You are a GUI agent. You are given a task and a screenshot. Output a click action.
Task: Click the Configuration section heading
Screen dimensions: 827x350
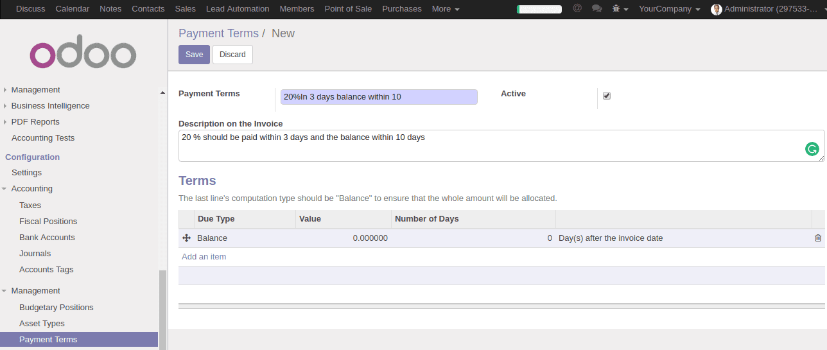click(x=32, y=157)
